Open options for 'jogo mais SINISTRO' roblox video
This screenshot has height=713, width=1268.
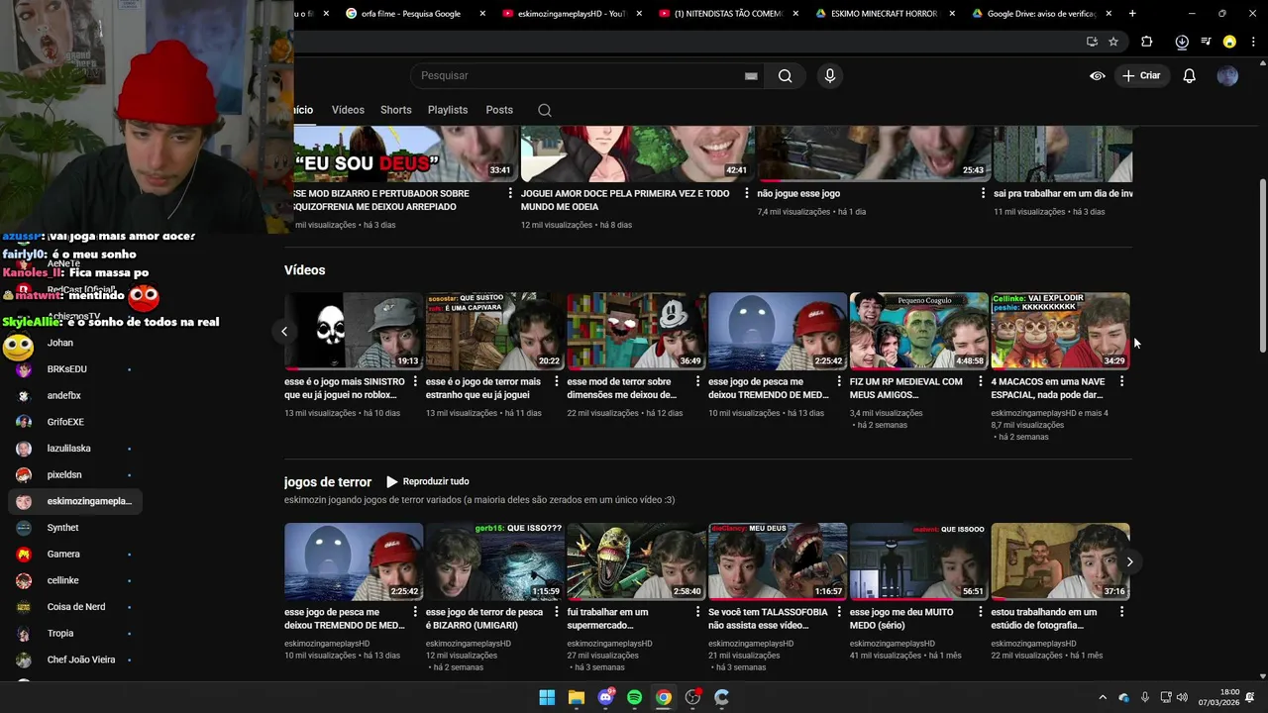[x=415, y=381]
